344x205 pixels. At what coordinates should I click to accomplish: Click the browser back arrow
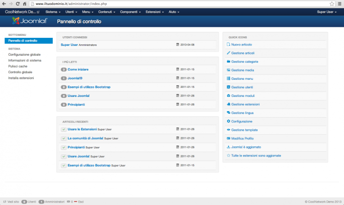(x=4, y=4)
